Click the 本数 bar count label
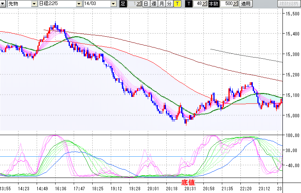The height and width of the screenshot is (193, 301). coord(213,4)
